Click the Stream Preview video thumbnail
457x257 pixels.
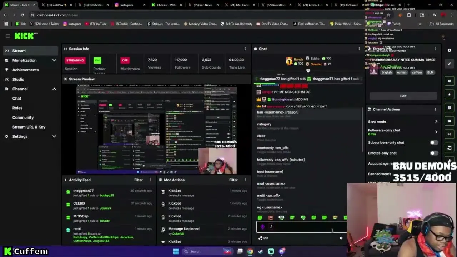(x=157, y=129)
